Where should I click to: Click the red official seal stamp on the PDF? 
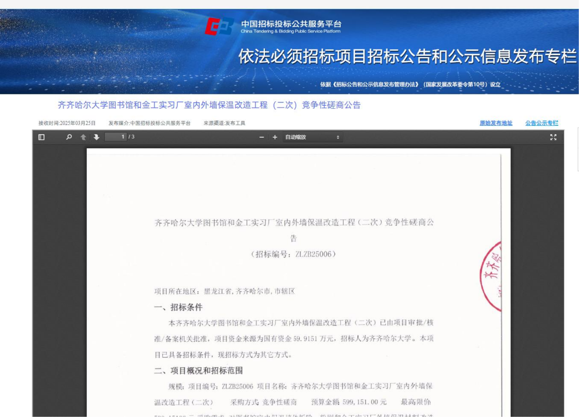coord(491,276)
